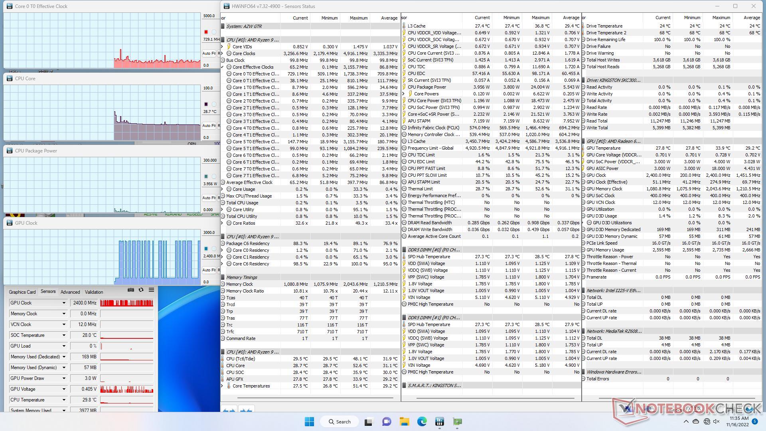Open the SOC Temperature sensor dropdown
Image resolution: width=766 pixels, height=431 pixels.
[x=63, y=335]
